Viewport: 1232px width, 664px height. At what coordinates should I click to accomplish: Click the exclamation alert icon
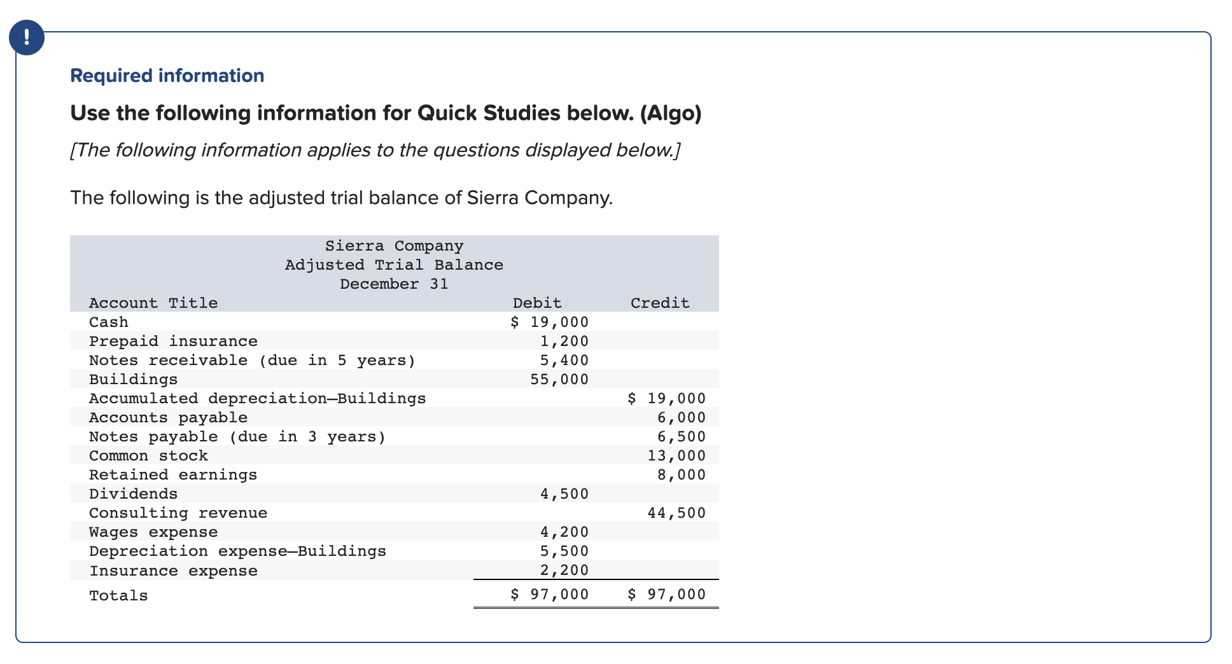click(27, 38)
